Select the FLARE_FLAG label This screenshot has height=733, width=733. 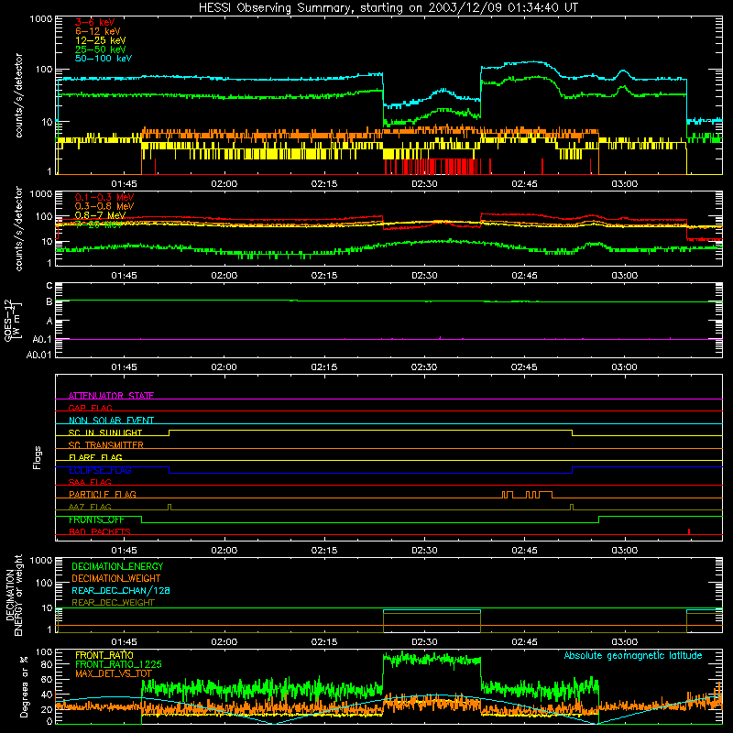point(95,457)
